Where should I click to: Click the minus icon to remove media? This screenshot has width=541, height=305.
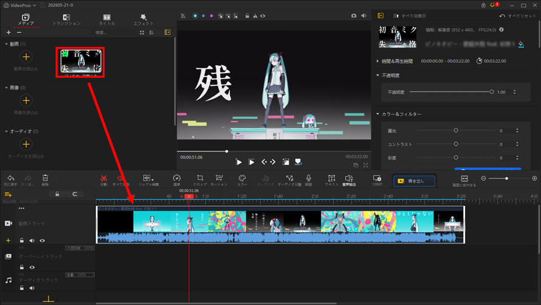19,32
